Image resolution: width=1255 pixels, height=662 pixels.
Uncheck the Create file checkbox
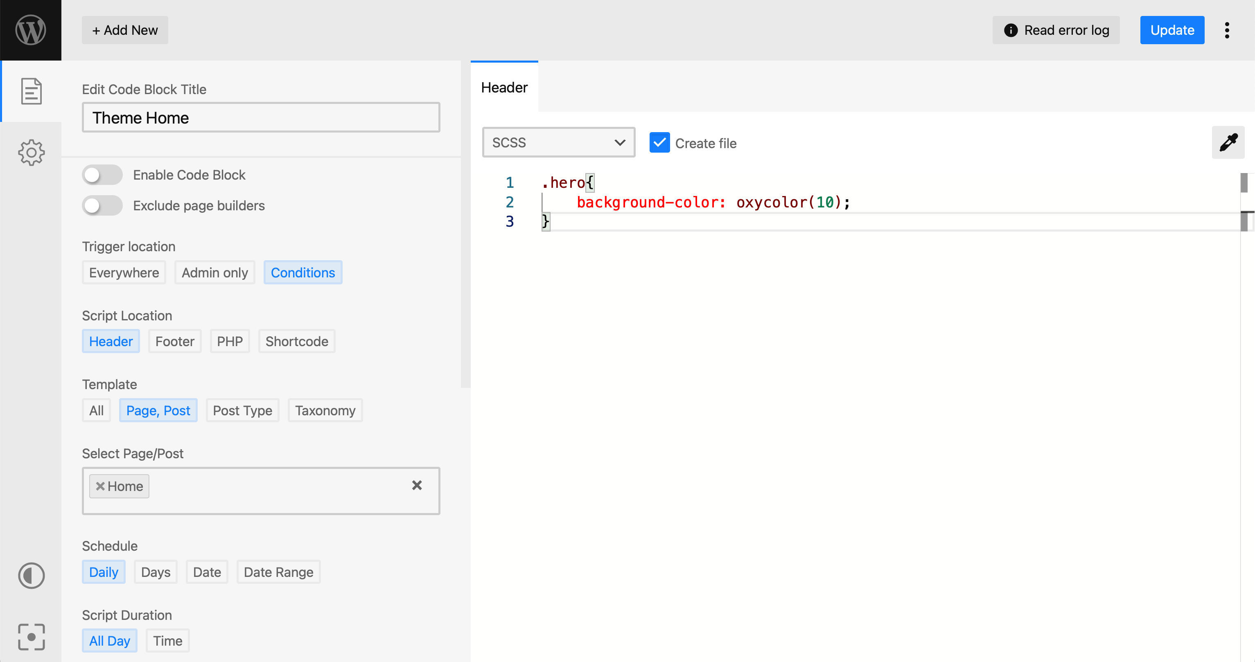pyautogui.click(x=659, y=143)
